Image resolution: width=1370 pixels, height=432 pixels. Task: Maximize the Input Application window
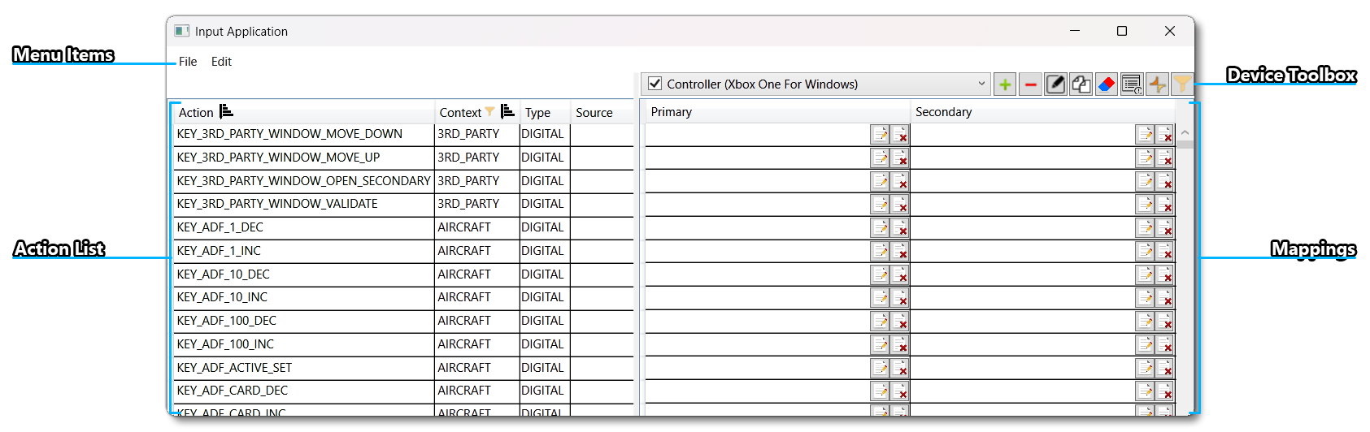[1122, 31]
